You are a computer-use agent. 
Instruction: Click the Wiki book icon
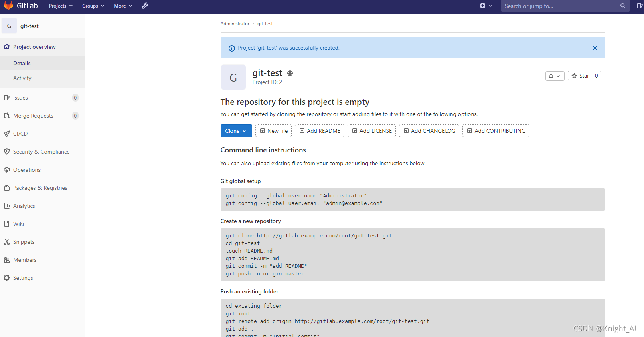pyautogui.click(x=7, y=224)
